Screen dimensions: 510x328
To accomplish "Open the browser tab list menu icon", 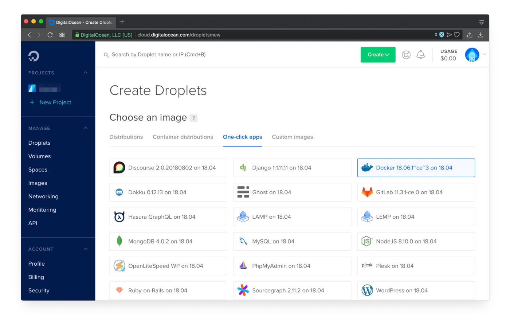I will tap(482, 22).
